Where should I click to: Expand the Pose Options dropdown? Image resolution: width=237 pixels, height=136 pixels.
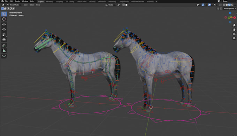tap(230, 9)
